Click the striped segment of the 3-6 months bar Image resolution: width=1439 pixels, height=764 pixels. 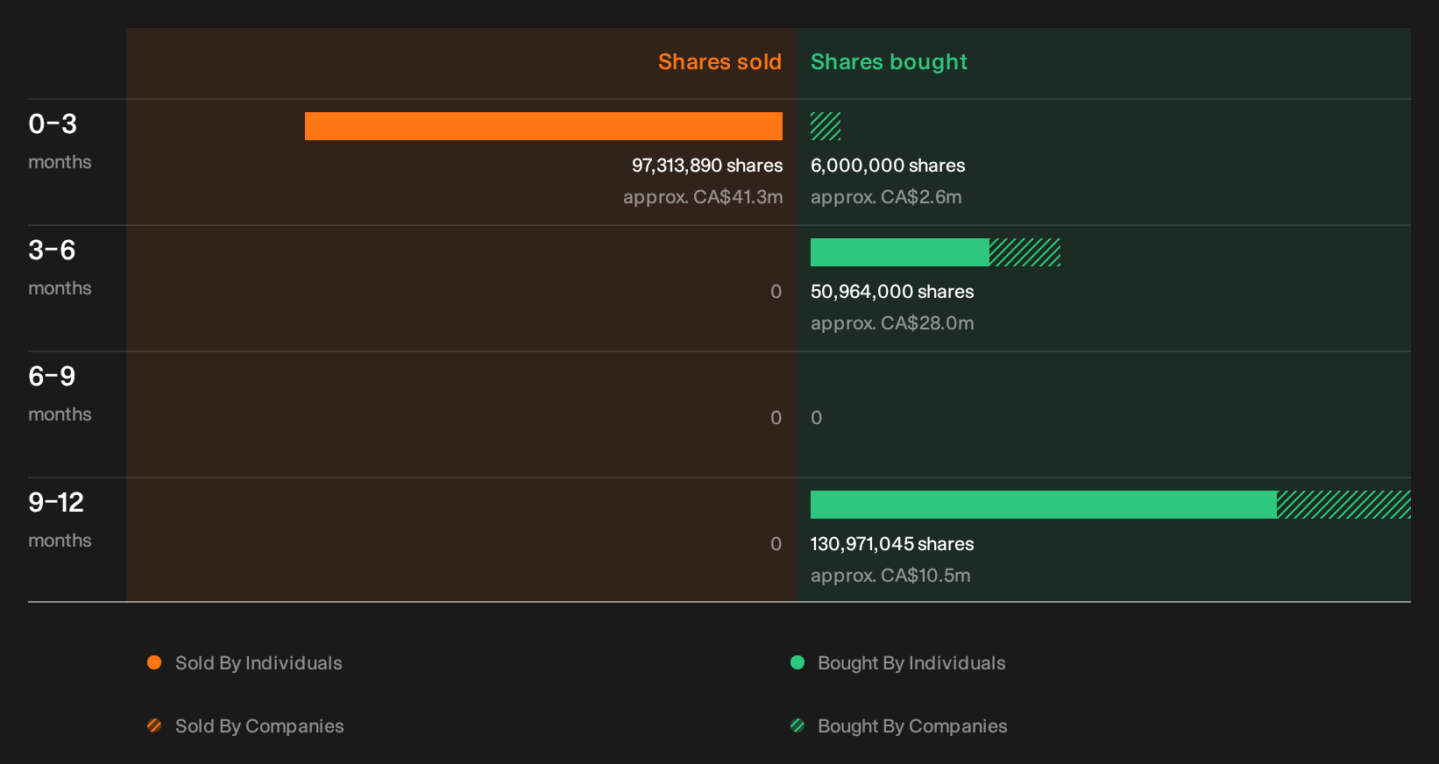point(1024,252)
